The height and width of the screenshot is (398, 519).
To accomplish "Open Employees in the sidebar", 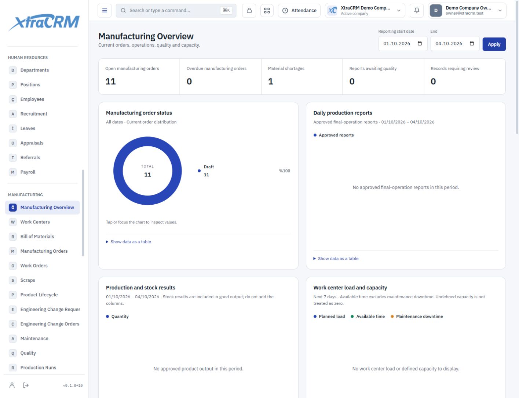I will coord(43,99).
